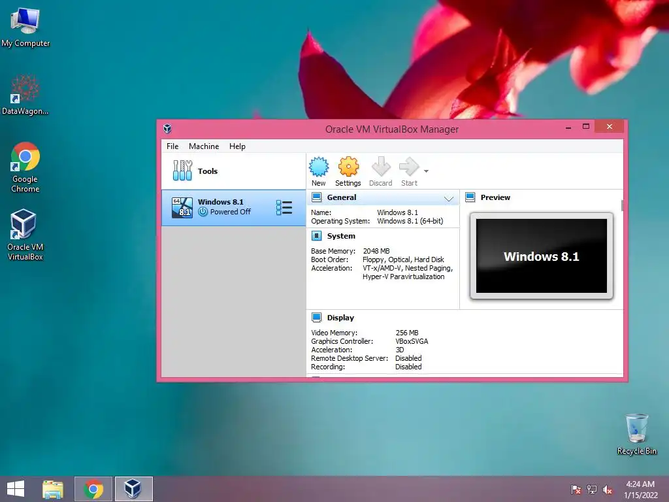This screenshot has width=669, height=502.
Task: Select the Tools item in left pane
Action: (x=233, y=171)
